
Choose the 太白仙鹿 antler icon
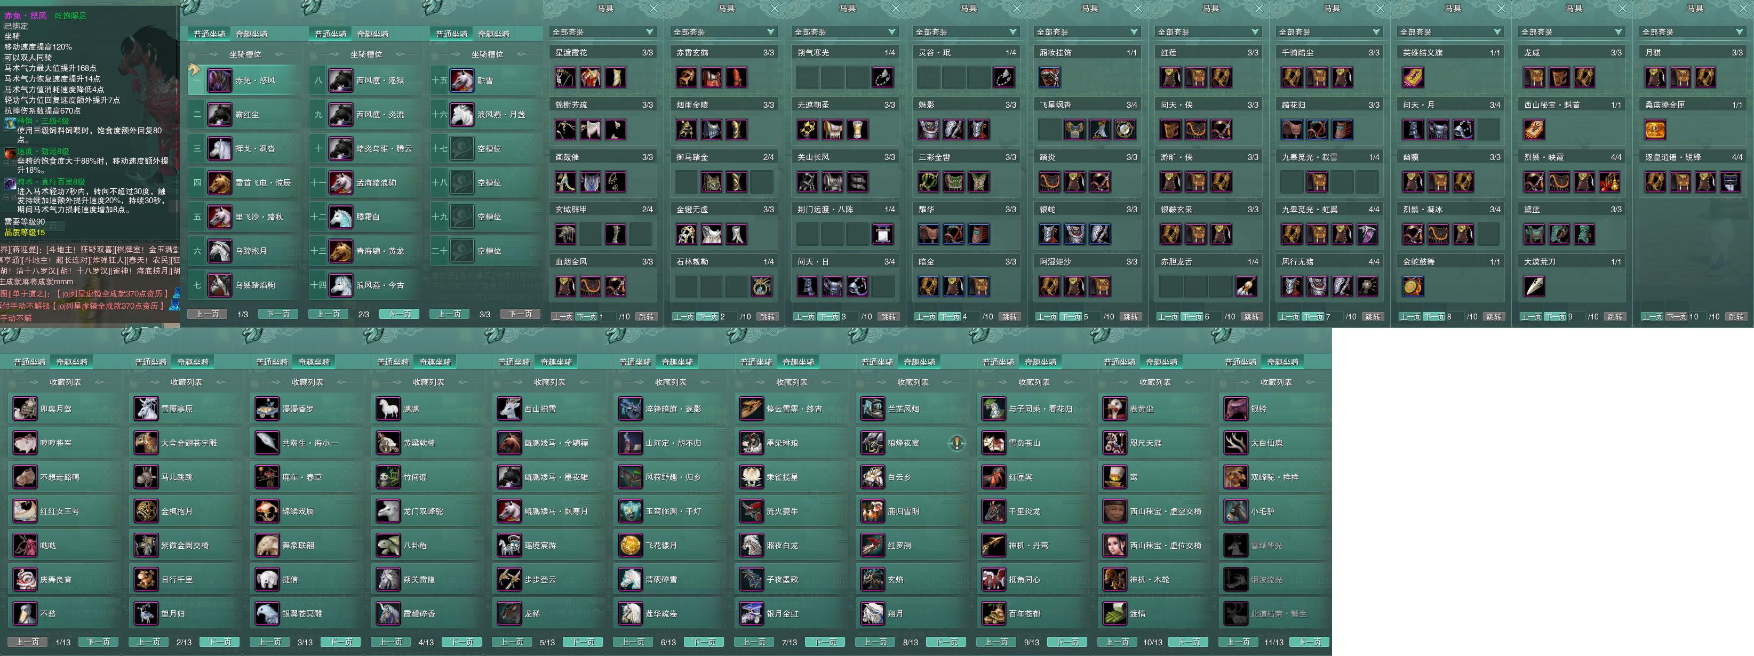coord(1236,442)
